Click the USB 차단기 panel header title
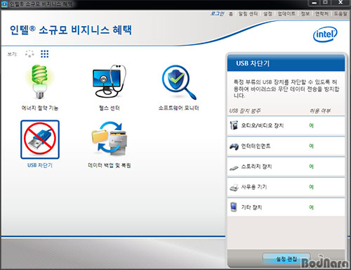Screen dimensions: 351x270 [x=253, y=63]
